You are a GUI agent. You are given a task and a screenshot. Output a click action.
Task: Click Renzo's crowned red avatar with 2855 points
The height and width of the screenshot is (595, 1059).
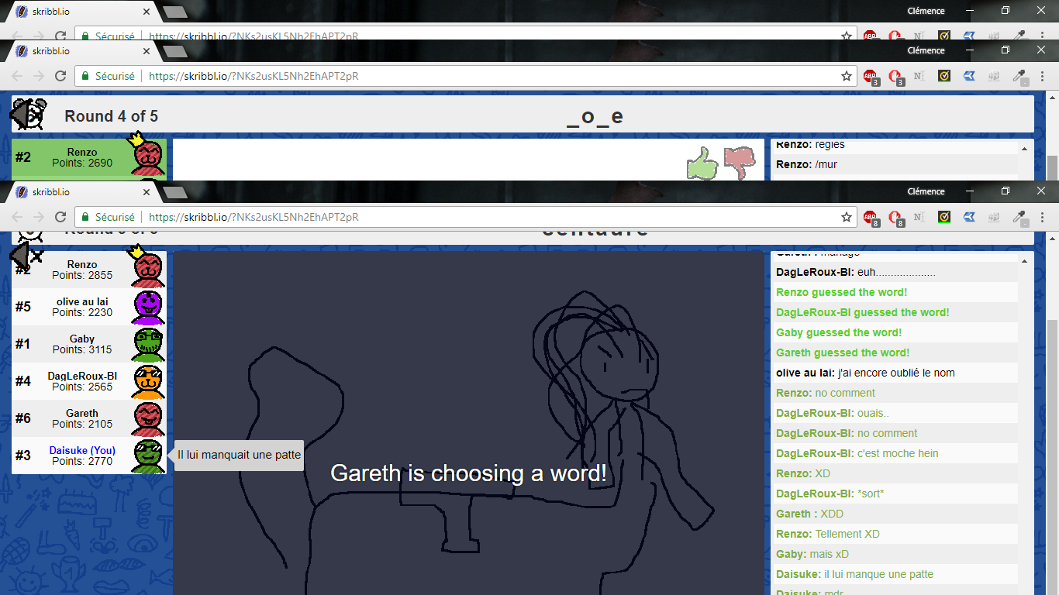(x=147, y=267)
